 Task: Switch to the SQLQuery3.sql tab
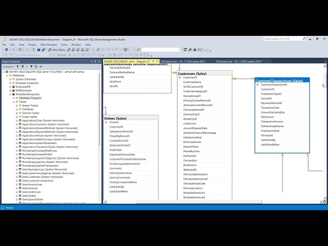point(183,61)
